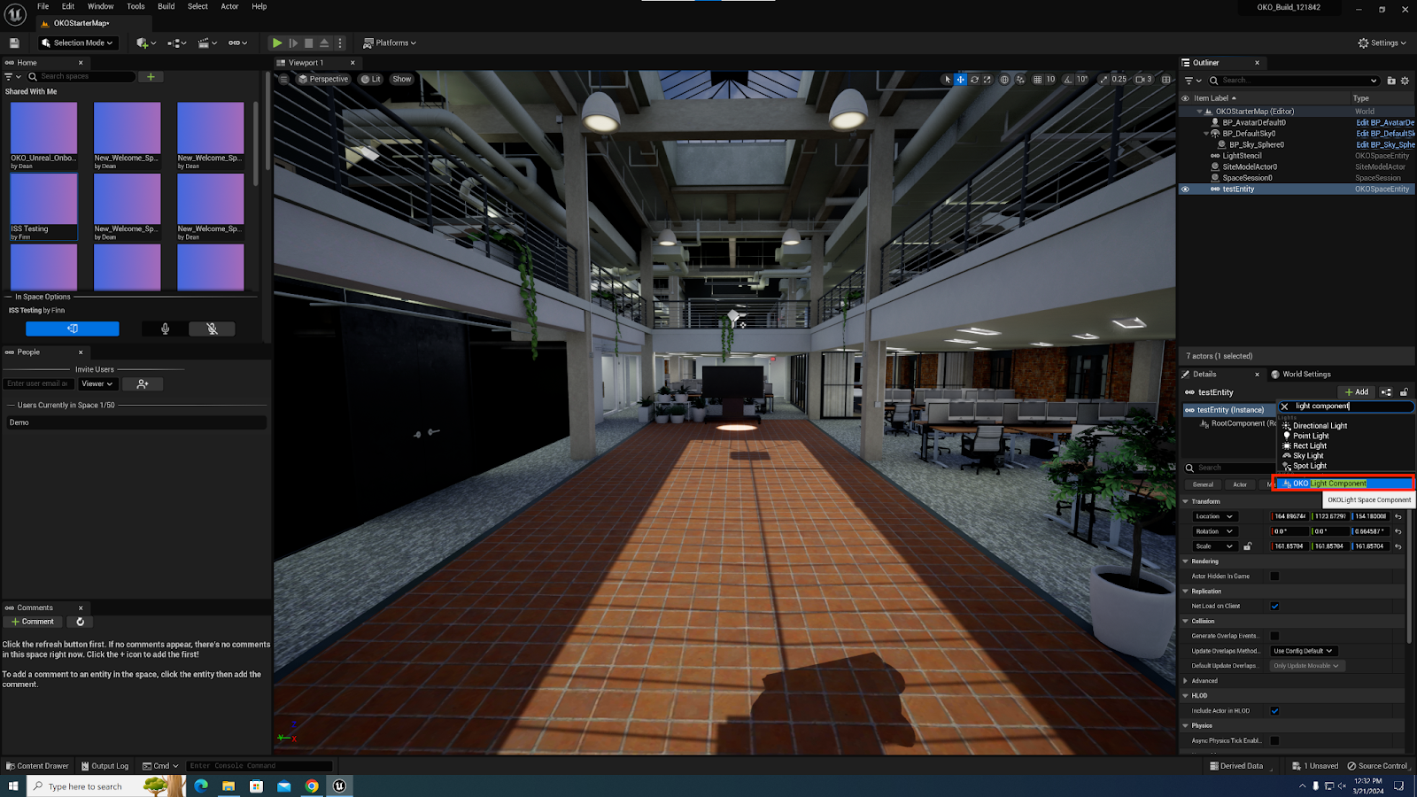Open the Build menu
The image size is (1417, 797).
pos(166,6)
